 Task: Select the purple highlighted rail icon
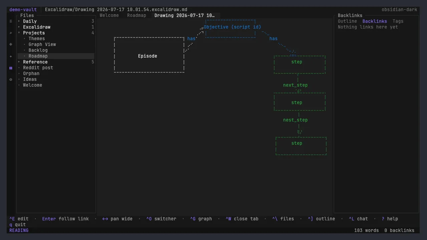click(x=11, y=68)
